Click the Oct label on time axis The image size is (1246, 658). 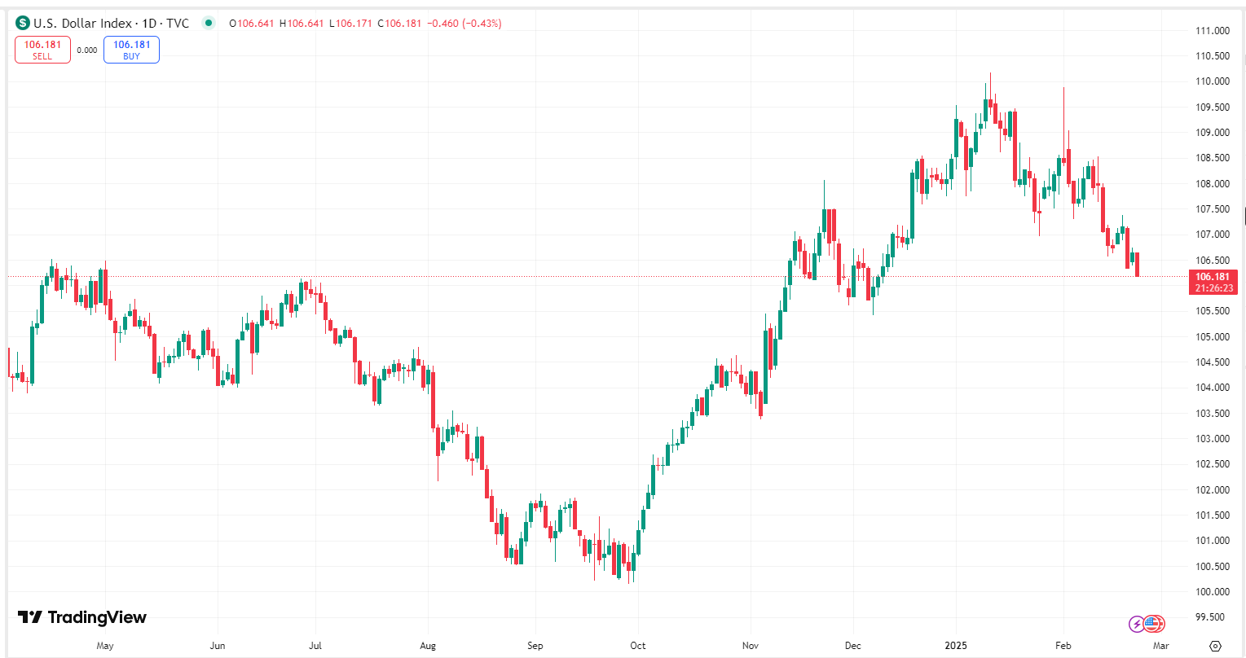[638, 646]
